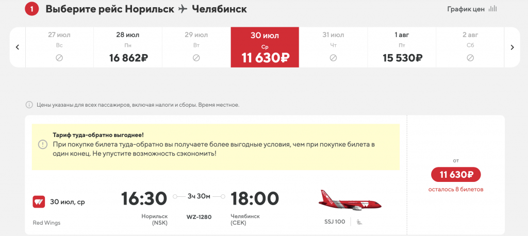This screenshot has height=236, width=528.
Task: Select the 28 июл date for 16 862₽
Action: tap(128, 47)
